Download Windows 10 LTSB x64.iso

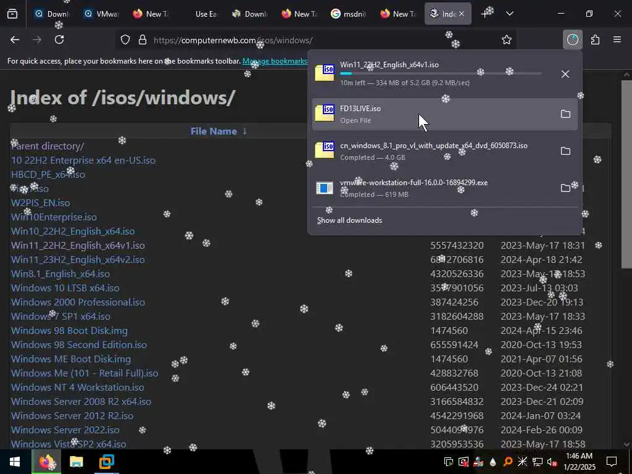(65, 288)
